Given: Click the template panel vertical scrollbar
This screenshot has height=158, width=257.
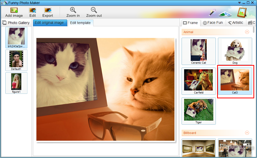Looking at the screenshot, I should tap(254, 30).
